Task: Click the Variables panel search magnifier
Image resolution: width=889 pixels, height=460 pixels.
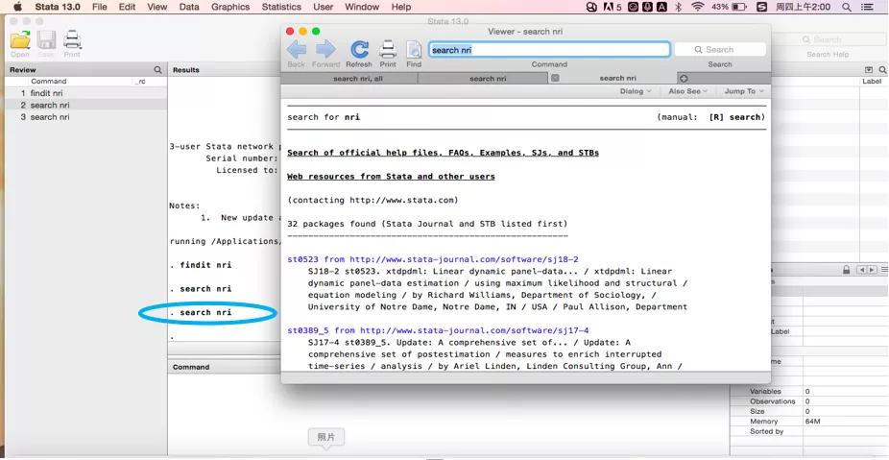Action: pos(882,70)
